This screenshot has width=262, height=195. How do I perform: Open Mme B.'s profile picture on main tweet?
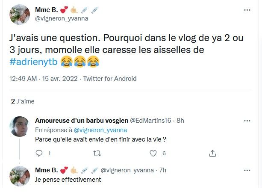point(19,15)
